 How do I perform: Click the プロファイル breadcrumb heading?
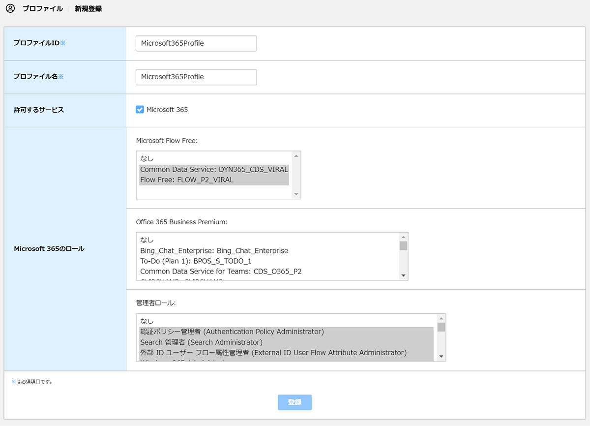(43, 9)
